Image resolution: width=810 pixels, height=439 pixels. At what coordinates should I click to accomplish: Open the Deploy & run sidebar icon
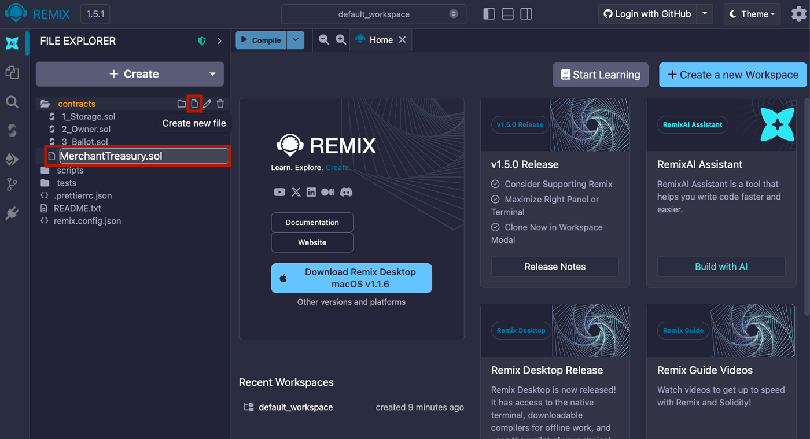[12, 159]
